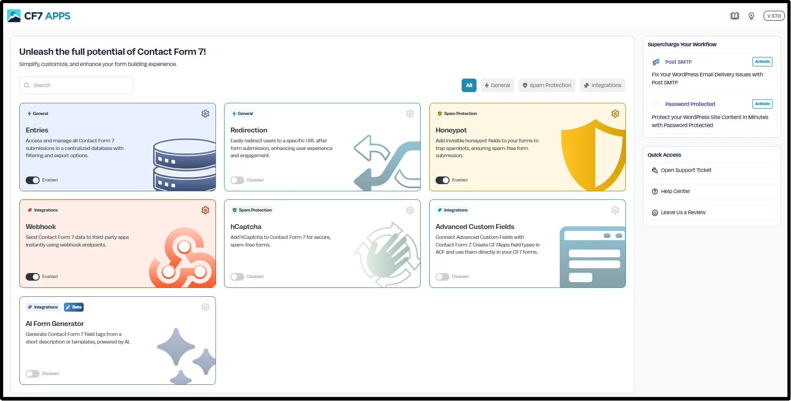Enable the Redirection toggle
Viewport: 791px width, 401px height.
[x=237, y=180]
